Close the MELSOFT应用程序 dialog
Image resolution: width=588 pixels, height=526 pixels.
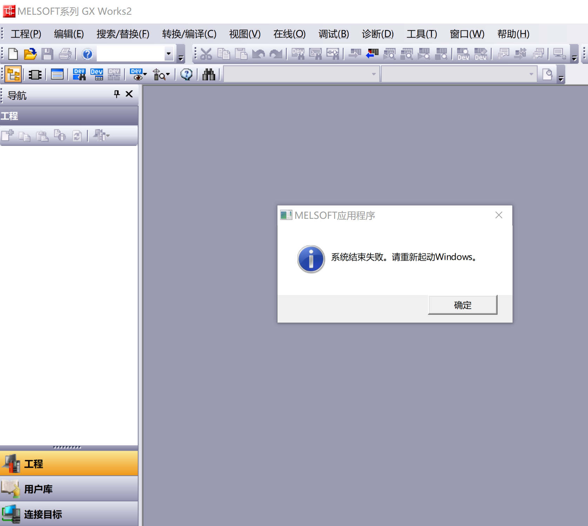tap(499, 215)
